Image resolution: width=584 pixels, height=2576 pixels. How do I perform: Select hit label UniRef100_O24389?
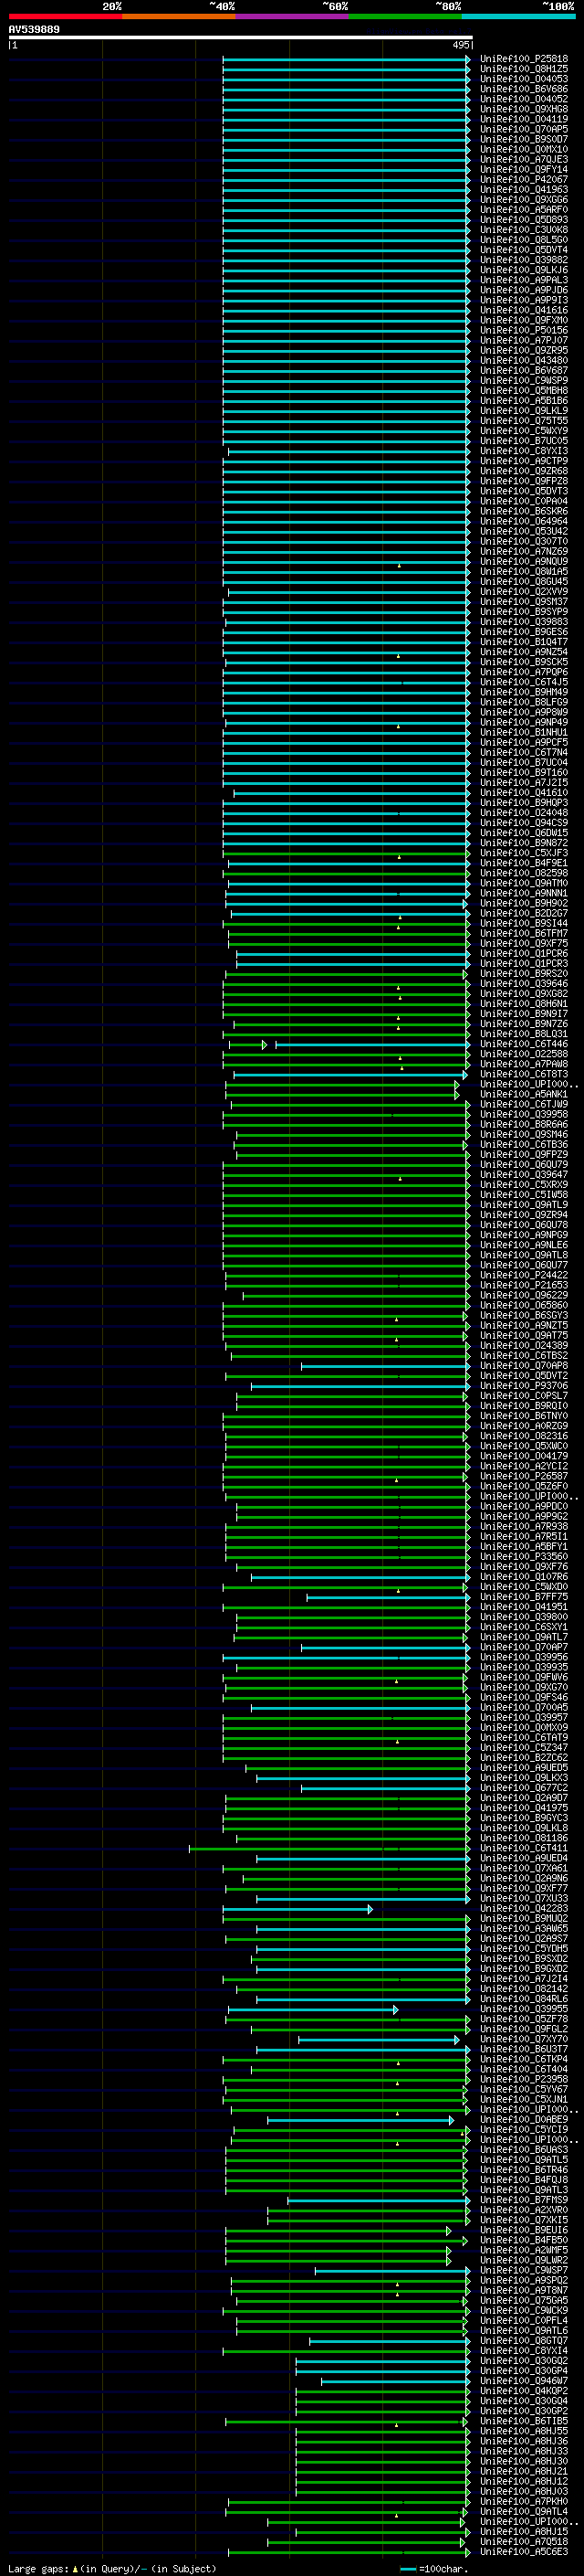click(524, 1345)
